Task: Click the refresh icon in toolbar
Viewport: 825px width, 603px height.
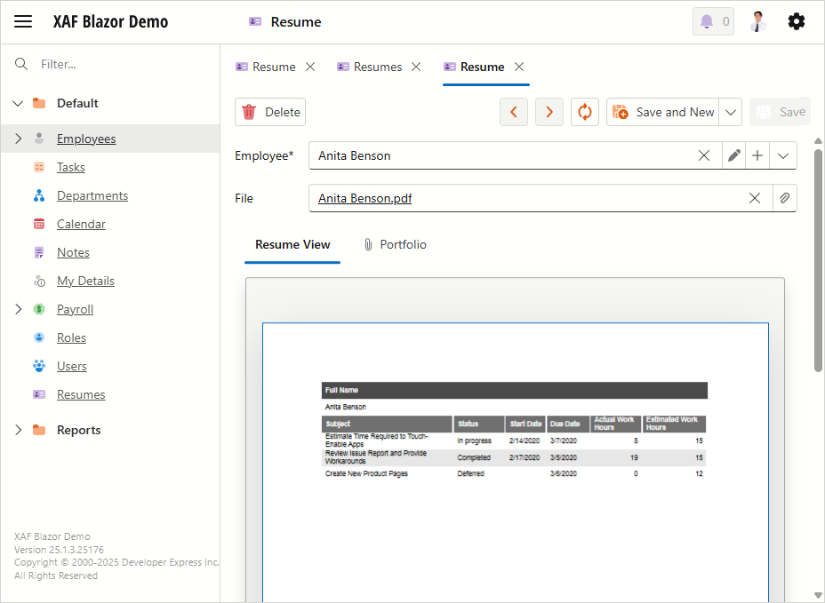Action: click(585, 112)
